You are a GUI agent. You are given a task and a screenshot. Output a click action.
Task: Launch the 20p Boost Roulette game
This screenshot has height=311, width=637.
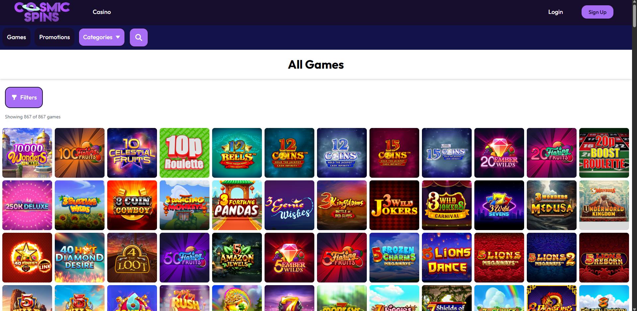[604, 153]
